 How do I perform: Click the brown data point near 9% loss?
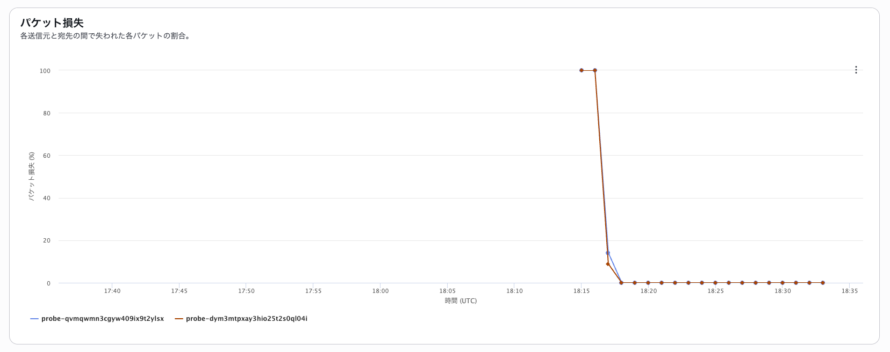(x=608, y=264)
